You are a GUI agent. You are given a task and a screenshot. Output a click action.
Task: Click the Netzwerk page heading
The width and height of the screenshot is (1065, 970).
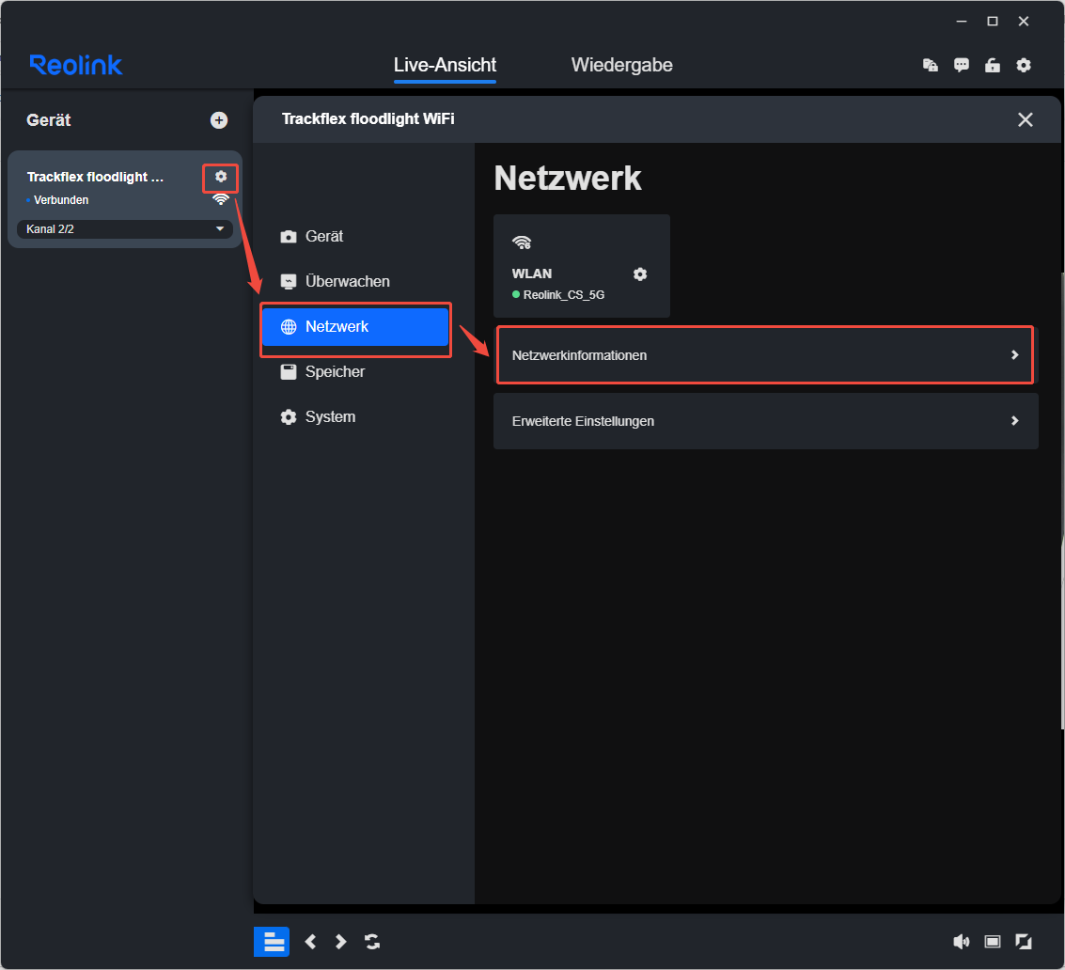(x=567, y=178)
